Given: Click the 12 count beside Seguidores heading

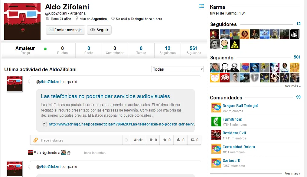Looking at the screenshot, I should pos(299,24).
